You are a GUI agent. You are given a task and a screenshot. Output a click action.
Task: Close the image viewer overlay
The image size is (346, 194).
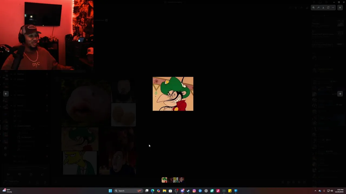point(340,8)
